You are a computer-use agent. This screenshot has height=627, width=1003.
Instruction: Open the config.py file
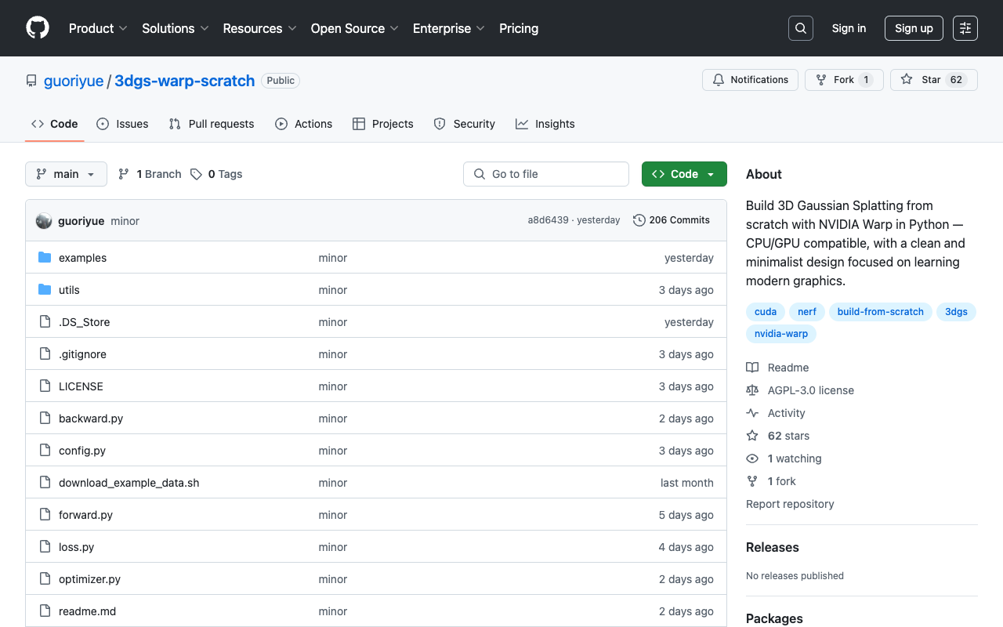[x=82, y=451]
